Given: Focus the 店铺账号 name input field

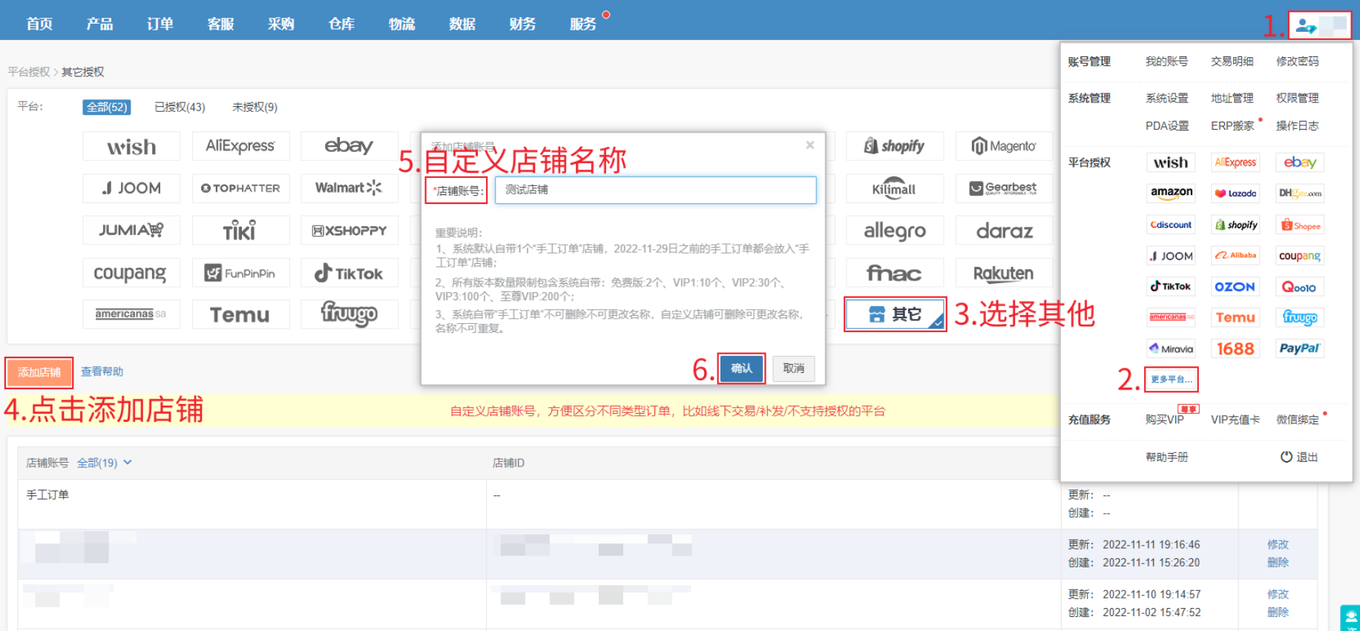Looking at the screenshot, I should [656, 190].
